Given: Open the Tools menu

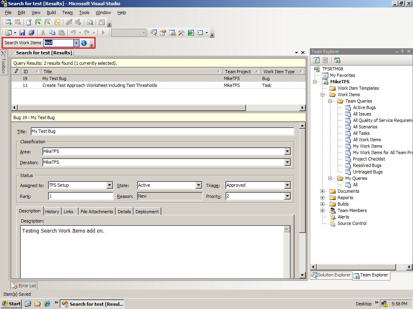Looking at the screenshot, I should pos(84,12).
